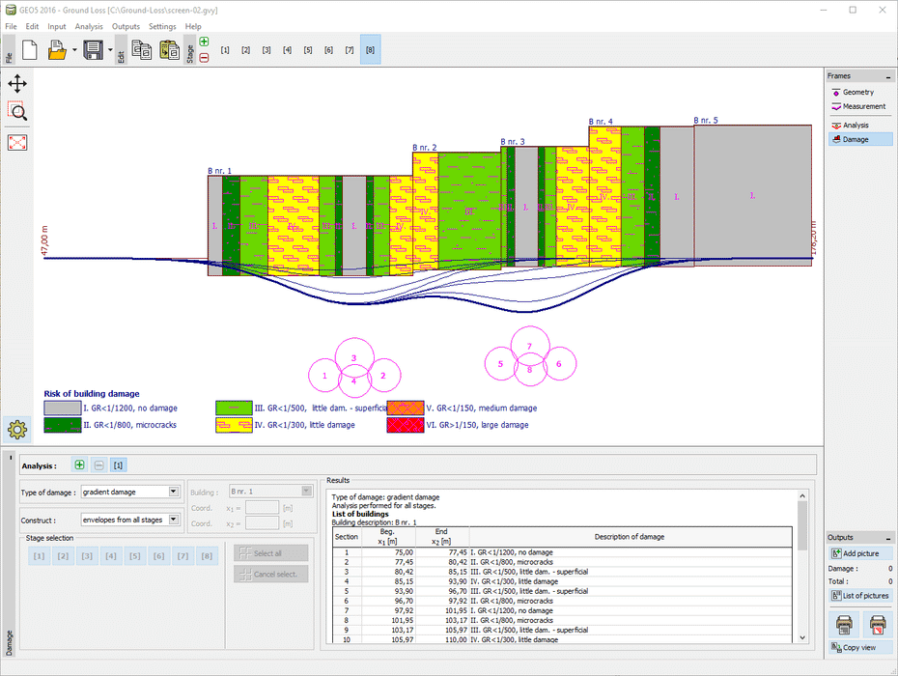Create a new file with the blank page icon

coord(29,50)
